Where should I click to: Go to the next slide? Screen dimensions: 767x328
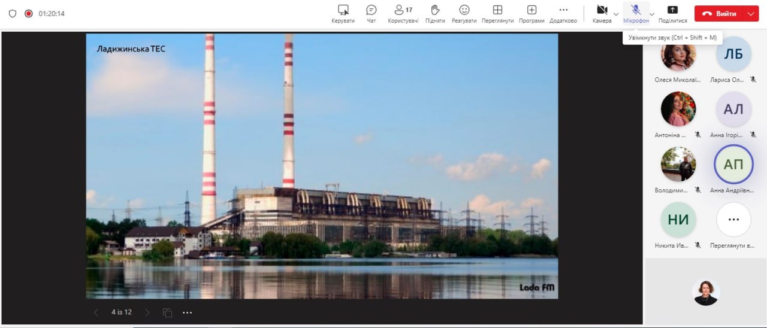[147, 312]
